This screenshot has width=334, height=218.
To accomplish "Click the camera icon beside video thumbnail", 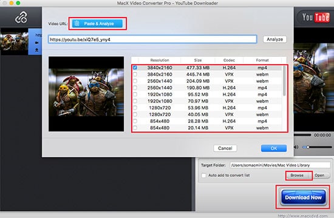I will tap(36, 43).
